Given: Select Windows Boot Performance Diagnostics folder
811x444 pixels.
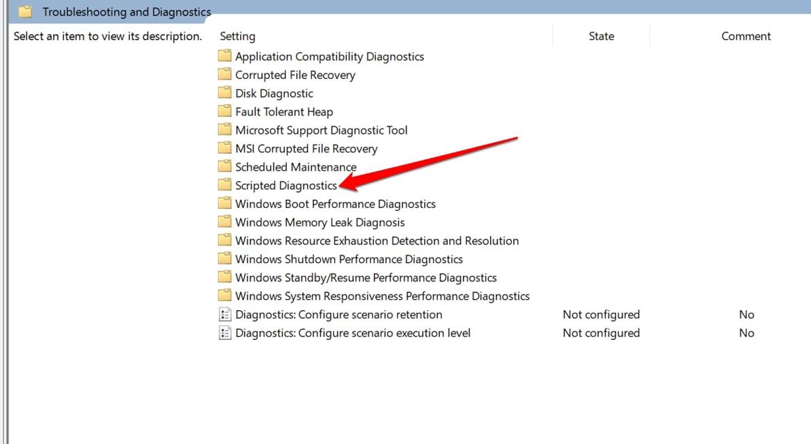Looking at the screenshot, I should tap(335, 203).
